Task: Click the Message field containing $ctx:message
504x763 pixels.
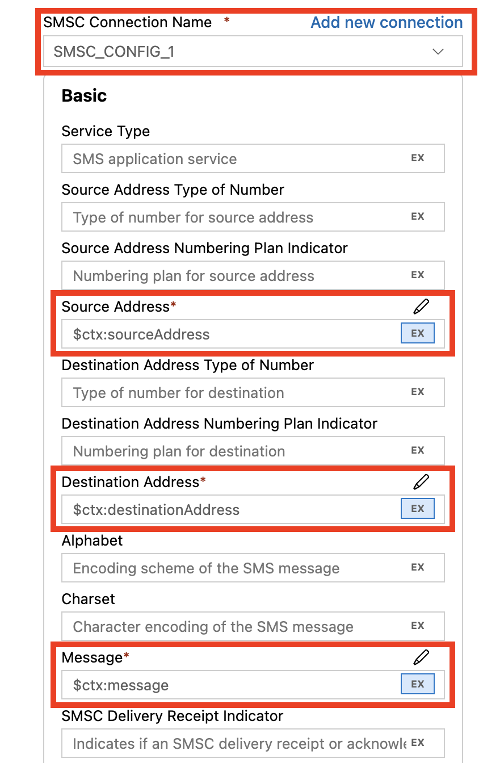Action: coord(253,685)
